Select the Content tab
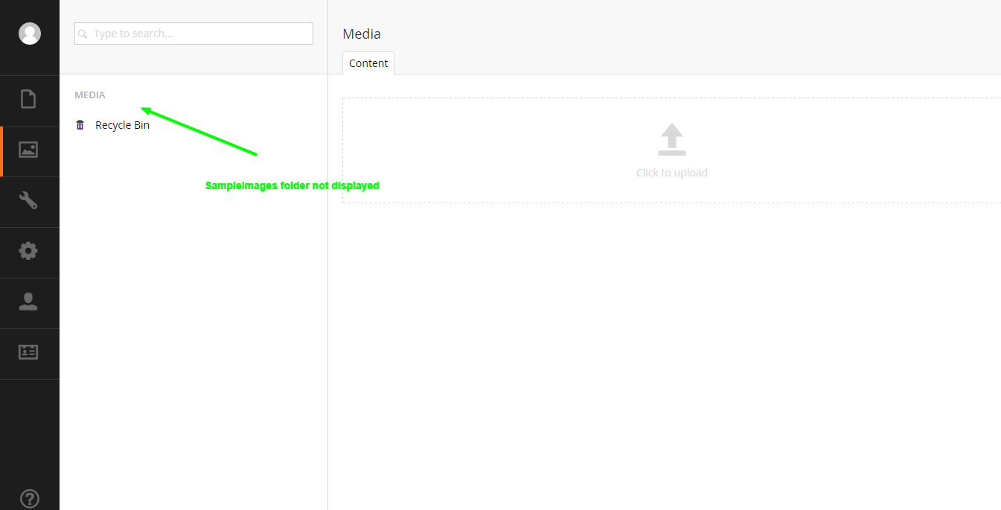Image resolution: width=1001 pixels, height=510 pixels. click(x=368, y=63)
